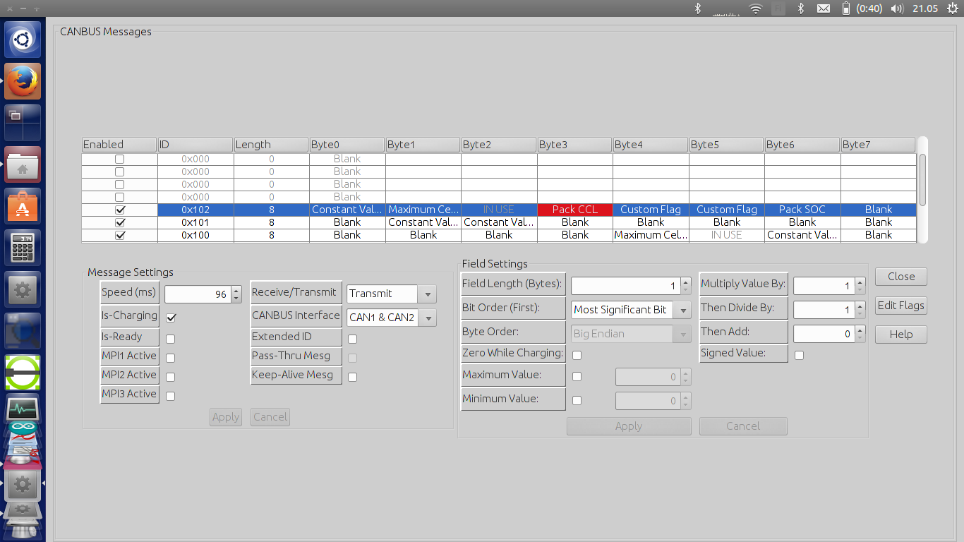Enable the Extended ID checkbox
Image resolution: width=964 pixels, height=542 pixels.
click(352, 339)
